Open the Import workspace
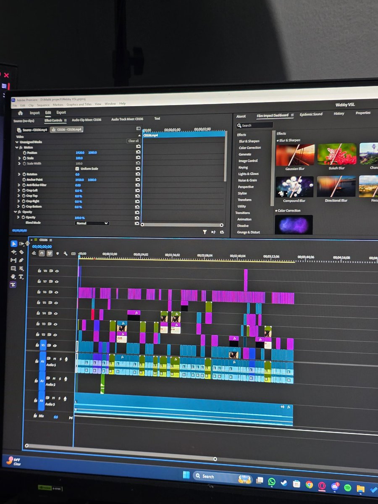Viewport: 378px width, 504px height. [x=34, y=113]
